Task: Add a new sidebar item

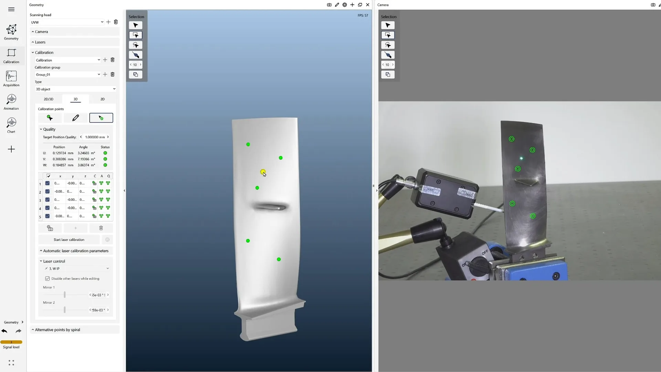Action: (x=11, y=149)
